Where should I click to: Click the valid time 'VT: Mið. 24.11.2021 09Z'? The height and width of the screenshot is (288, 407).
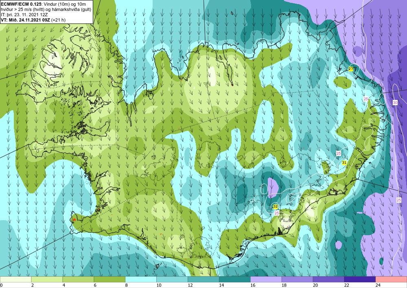(25, 20)
